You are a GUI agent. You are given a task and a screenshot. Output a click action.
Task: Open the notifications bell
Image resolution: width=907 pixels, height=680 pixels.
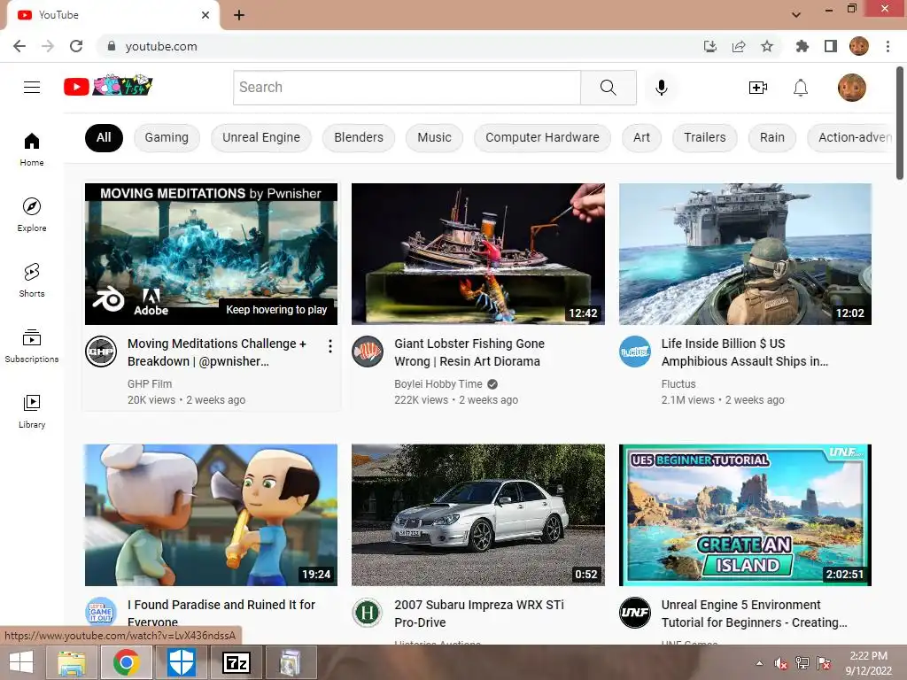[x=801, y=88]
